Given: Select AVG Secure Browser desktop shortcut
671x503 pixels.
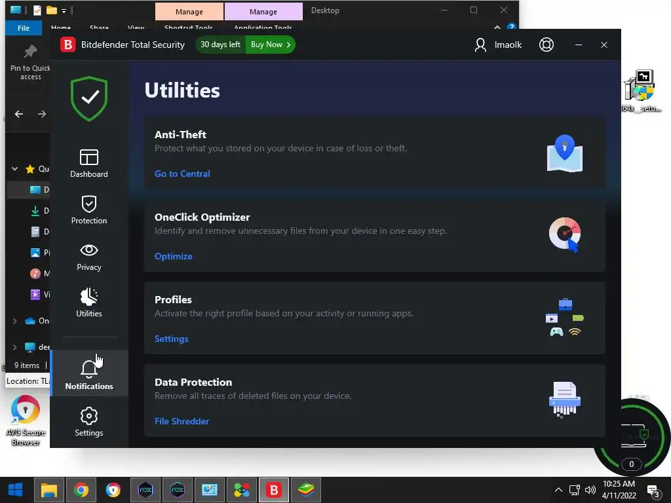Looking at the screenshot, I should click(x=26, y=420).
